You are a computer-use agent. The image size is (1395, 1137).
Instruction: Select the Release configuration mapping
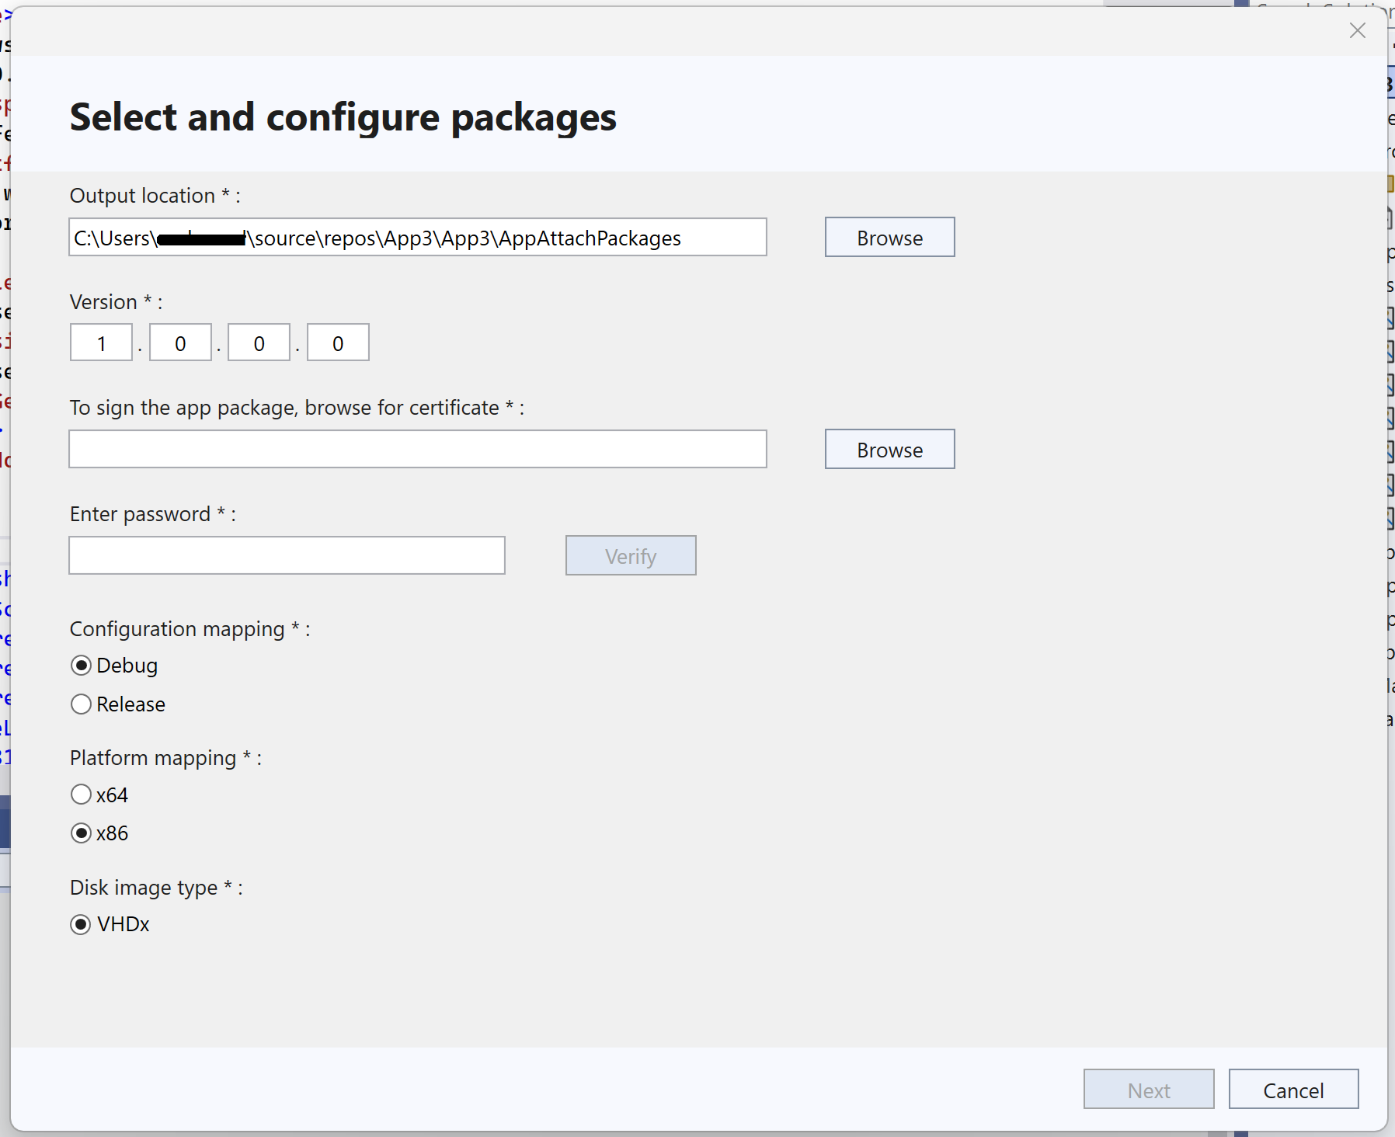[x=81, y=704]
